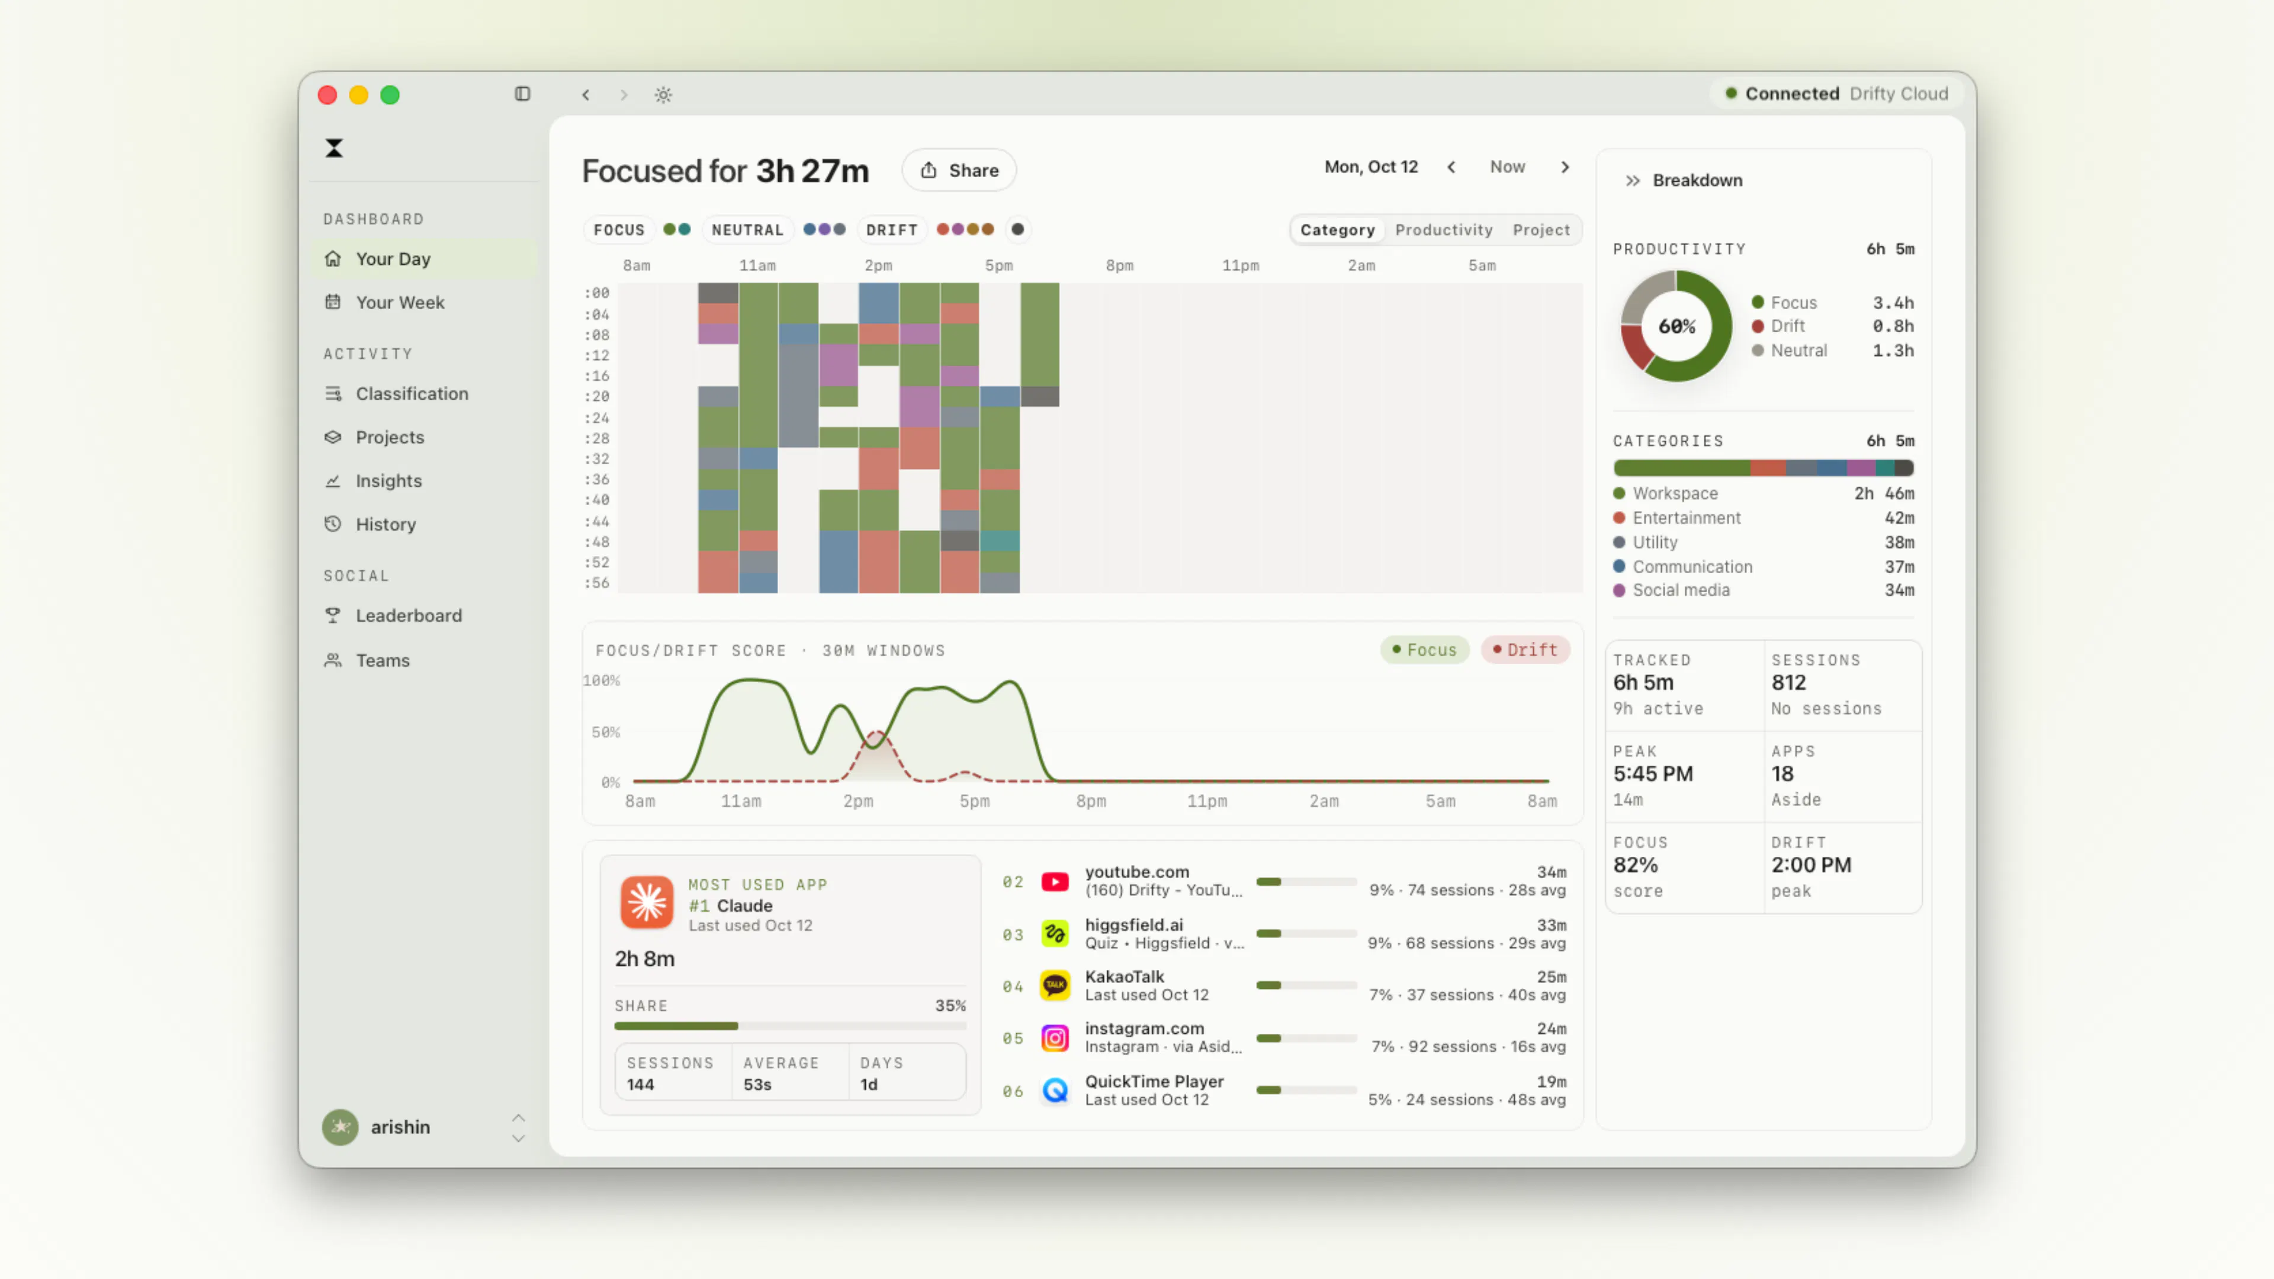The height and width of the screenshot is (1279, 2274).
Task: Expand the arishin account switcher
Action: pos(518,1127)
